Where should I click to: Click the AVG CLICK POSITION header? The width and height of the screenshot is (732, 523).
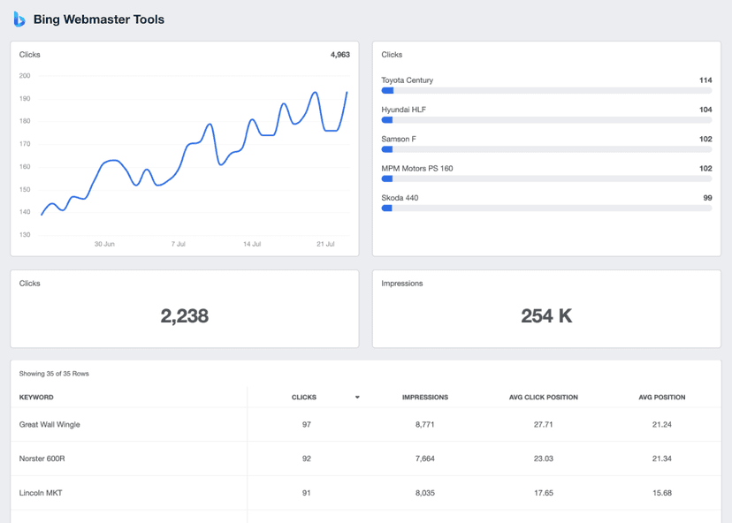click(543, 398)
